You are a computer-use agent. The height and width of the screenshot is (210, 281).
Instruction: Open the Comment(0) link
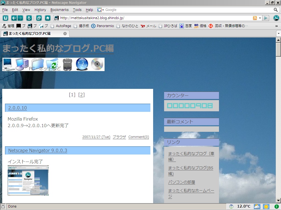tap(139, 137)
